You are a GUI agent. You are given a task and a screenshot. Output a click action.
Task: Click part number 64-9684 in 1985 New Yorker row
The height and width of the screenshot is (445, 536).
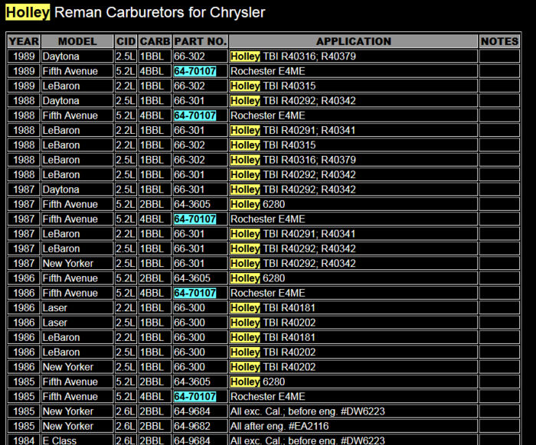[x=192, y=411]
